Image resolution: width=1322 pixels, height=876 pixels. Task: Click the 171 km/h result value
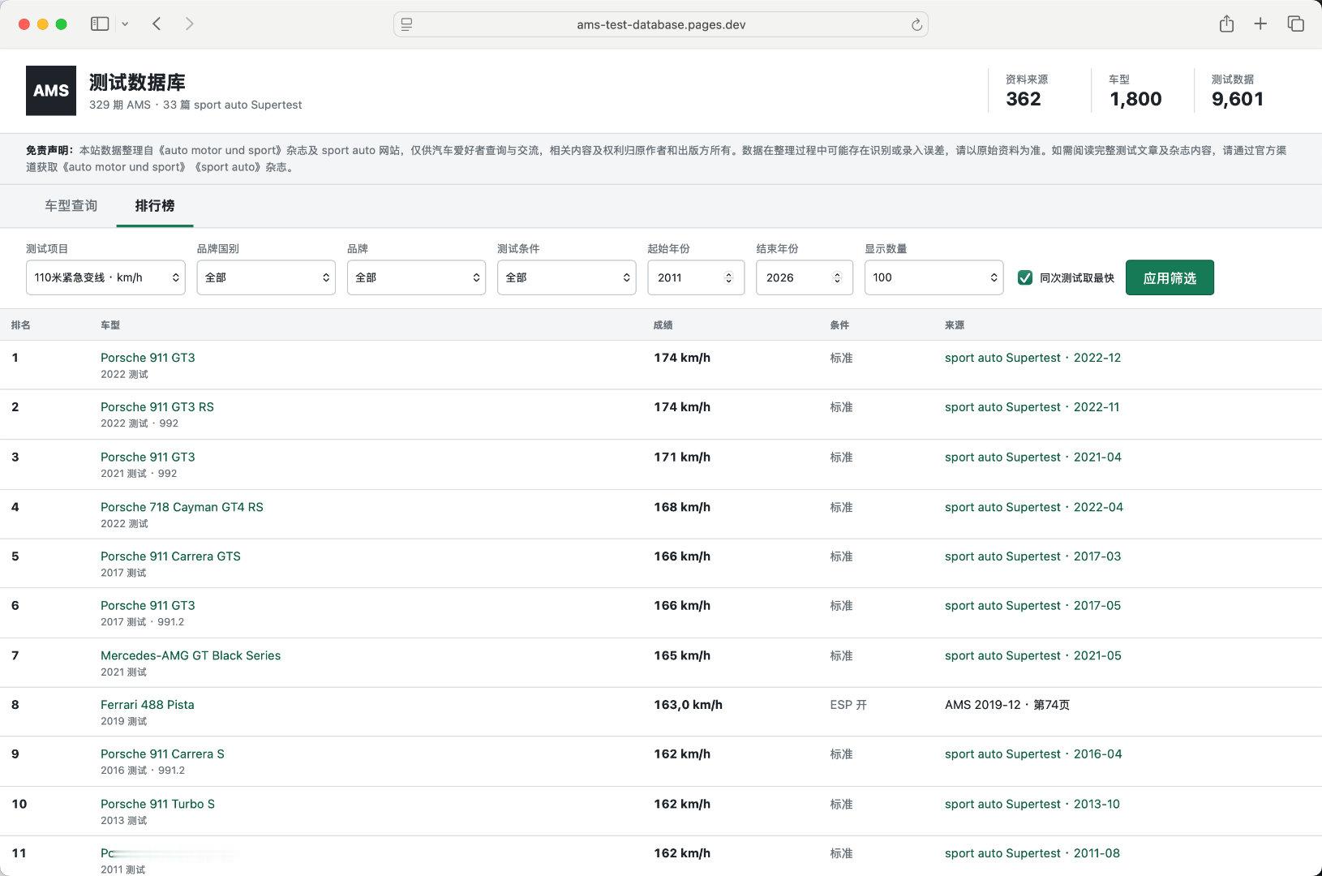tap(682, 457)
